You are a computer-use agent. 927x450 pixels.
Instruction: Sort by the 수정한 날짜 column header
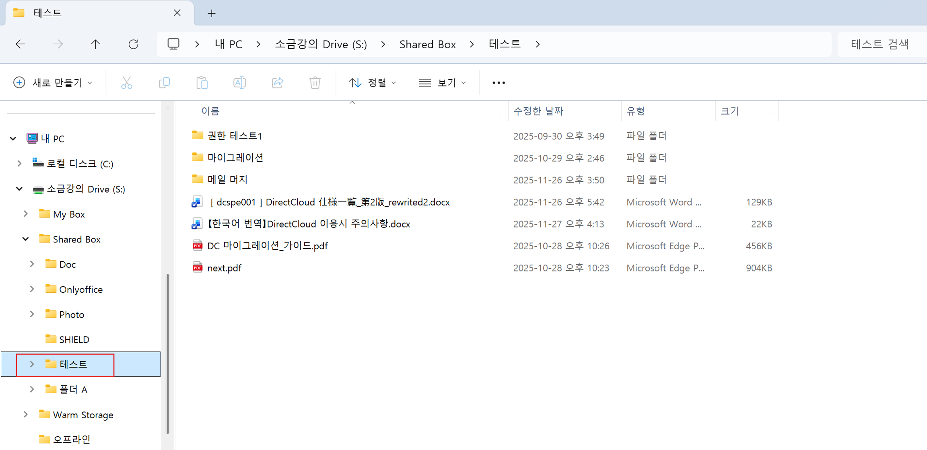538,111
